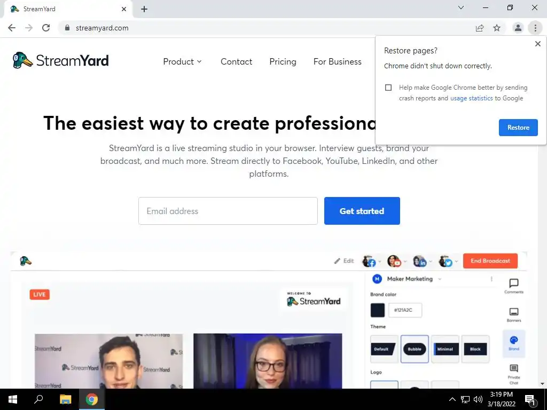Go back using browser back arrow
The height and width of the screenshot is (410, 547).
(x=12, y=28)
